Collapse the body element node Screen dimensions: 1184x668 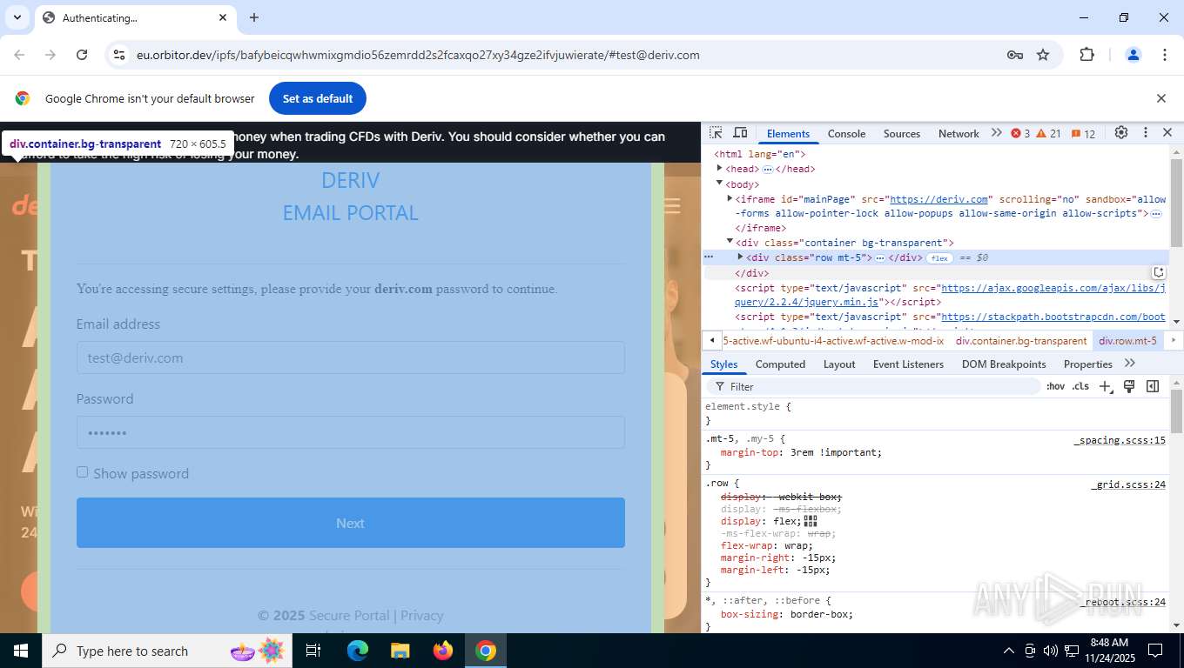719,184
